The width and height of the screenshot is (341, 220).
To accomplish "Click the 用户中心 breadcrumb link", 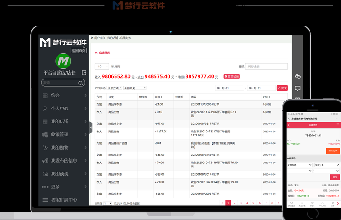I will click(x=100, y=38).
